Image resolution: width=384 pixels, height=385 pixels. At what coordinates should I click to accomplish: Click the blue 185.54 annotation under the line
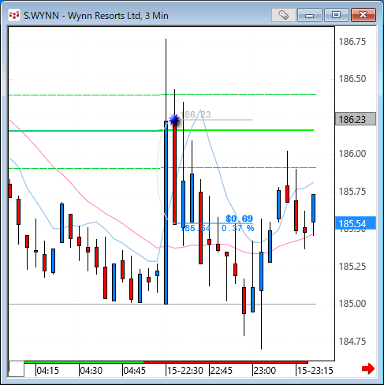coord(196,228)
